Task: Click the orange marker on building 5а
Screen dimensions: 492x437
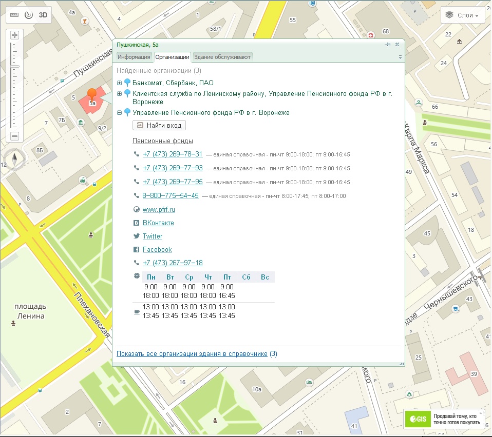Action: pyautogui.click(x=92, y=95)
